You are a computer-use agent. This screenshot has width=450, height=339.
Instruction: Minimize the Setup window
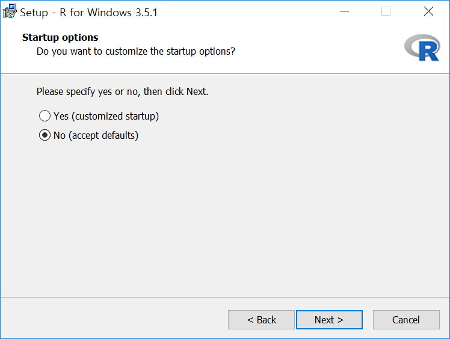point(344,11)
